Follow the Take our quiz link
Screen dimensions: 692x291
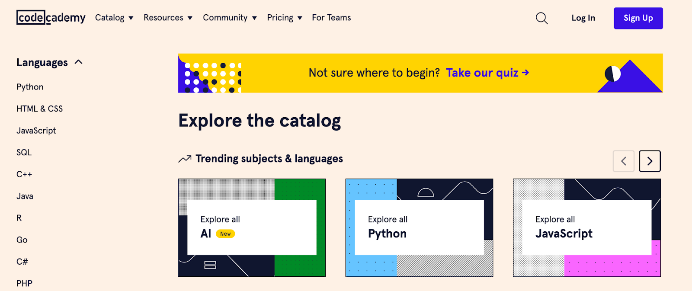pyautogui.click(x=487, y=73)
